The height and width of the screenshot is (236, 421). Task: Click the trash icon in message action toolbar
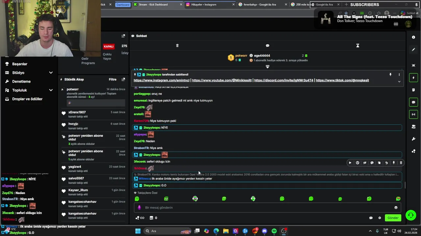point(401,163)
